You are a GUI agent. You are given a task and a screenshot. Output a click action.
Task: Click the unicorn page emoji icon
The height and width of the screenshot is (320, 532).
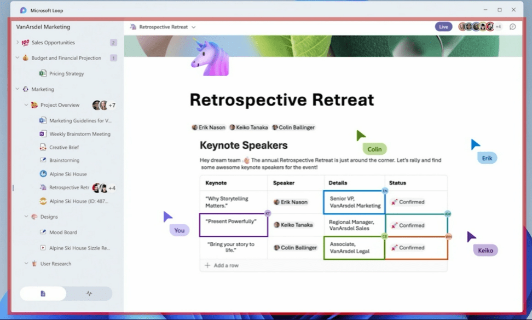pos(209,57)
